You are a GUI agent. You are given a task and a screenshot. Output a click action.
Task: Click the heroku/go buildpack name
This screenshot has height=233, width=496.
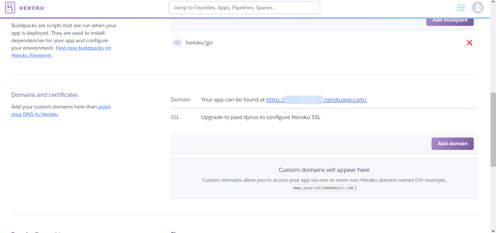click(x=199, y=43)
